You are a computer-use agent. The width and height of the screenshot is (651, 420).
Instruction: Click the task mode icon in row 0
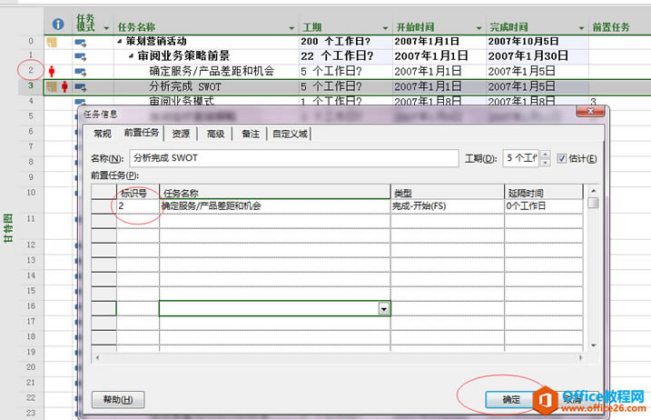(x=80, y=41)
